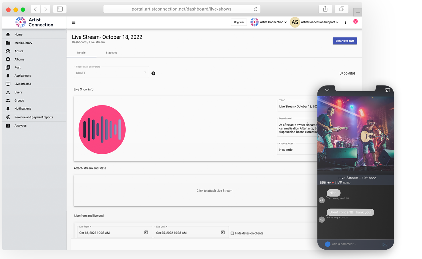Open Live streams in the sidebar

(23, 84)
